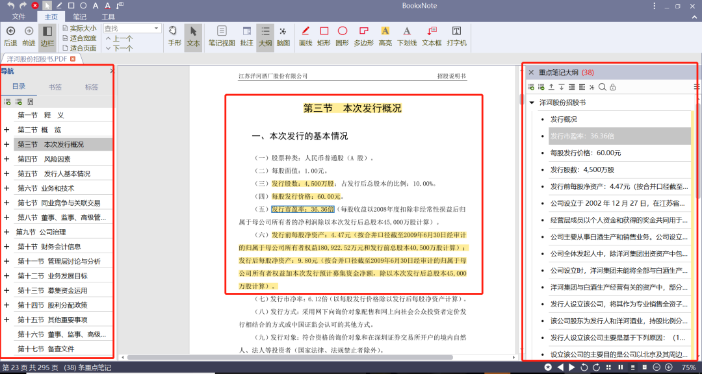The width and height of the screenshot is (702, 374).
Task: Choose the 文本 text selection tool
Action: pyautogui.click(x=194, y=36)
